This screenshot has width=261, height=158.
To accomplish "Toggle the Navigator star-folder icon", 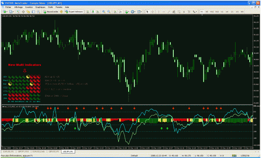I will (28, 12).
